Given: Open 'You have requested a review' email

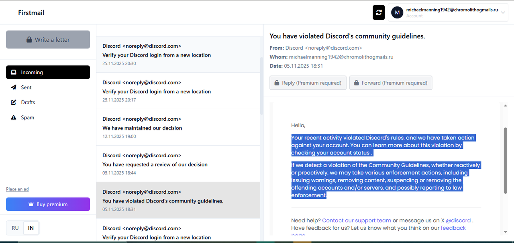Looking at the screenshot, I should point(178,164).
